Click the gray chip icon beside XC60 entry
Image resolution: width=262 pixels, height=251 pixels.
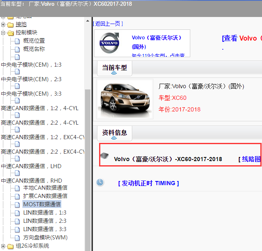104,156
